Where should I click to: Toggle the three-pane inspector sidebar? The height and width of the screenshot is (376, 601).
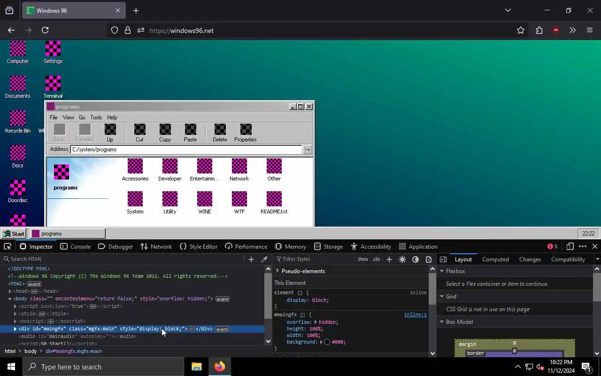443,259
